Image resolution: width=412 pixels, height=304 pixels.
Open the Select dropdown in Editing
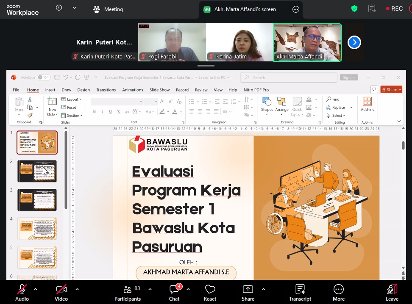tap(336, 116)
